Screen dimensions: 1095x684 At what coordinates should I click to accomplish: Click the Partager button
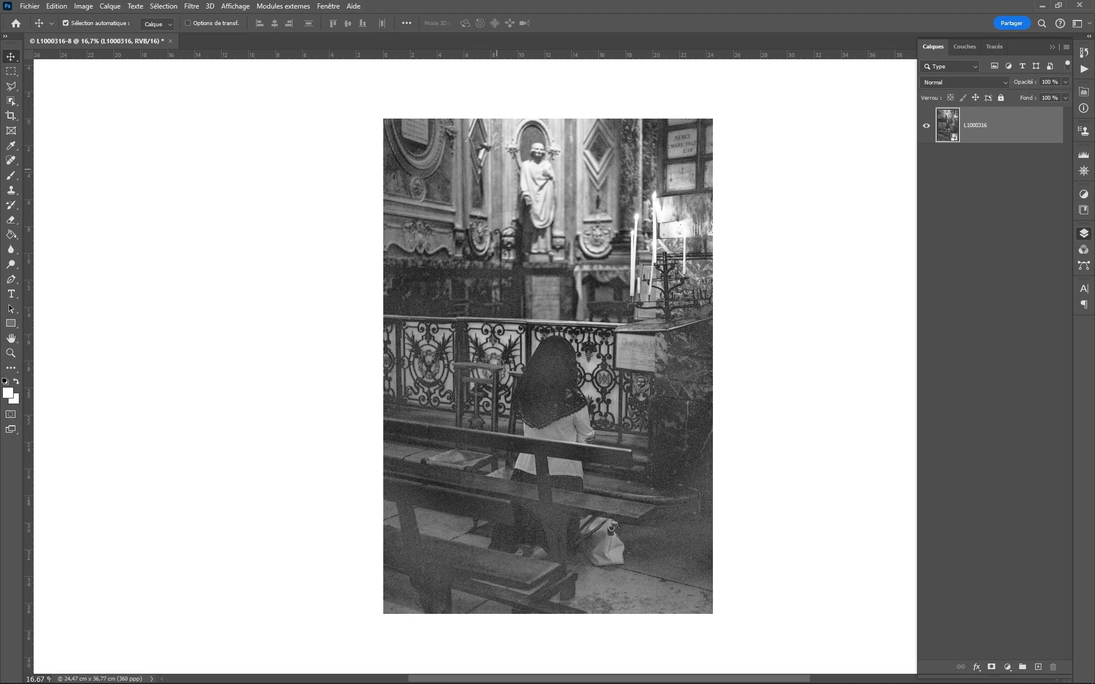pyautogui.click(x=1011, y=23)
